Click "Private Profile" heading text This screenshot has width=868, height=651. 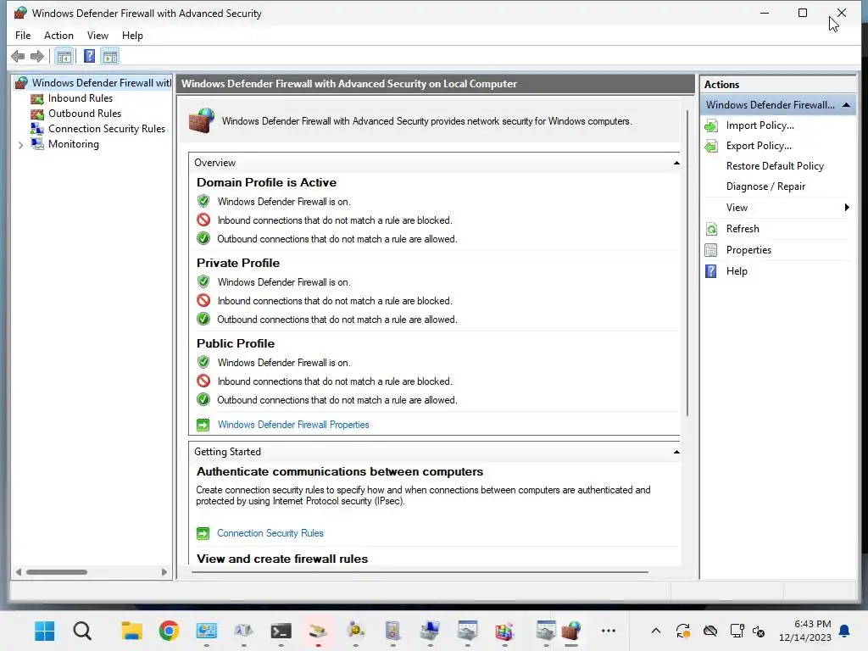[238, 263]
